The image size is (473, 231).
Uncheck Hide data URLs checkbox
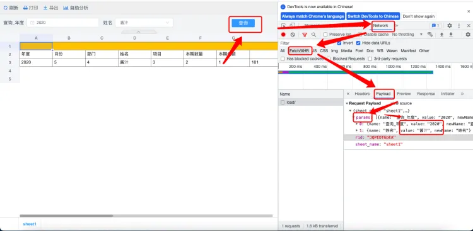click(x=358, y=43)
